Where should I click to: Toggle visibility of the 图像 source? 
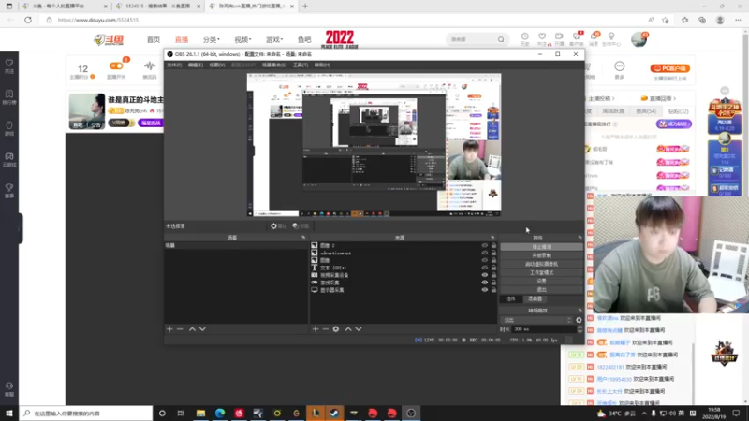point(484,260)
